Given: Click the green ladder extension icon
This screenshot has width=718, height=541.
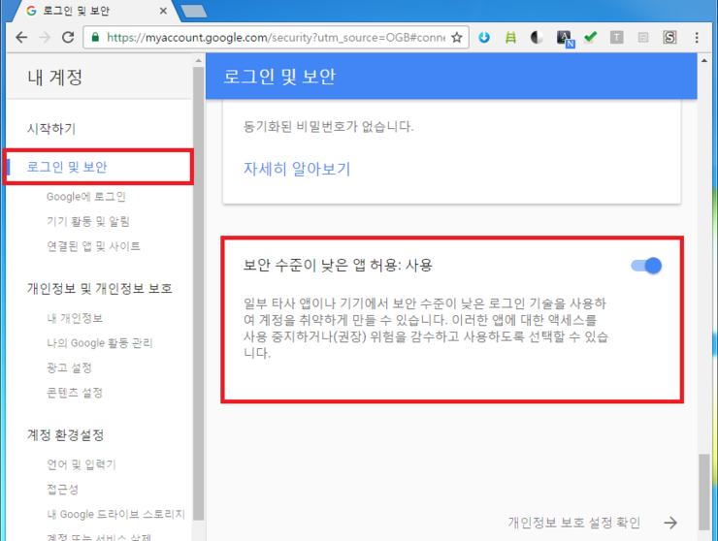Looking at the screenshot, I should pos(510,38).
